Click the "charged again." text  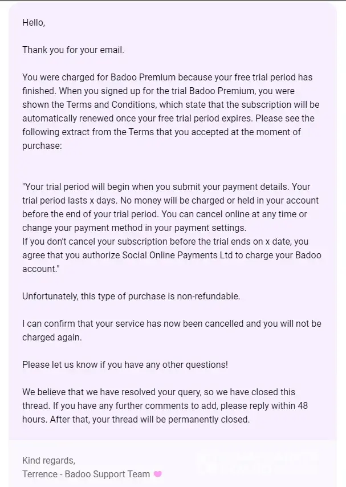[x=51, y=337]
